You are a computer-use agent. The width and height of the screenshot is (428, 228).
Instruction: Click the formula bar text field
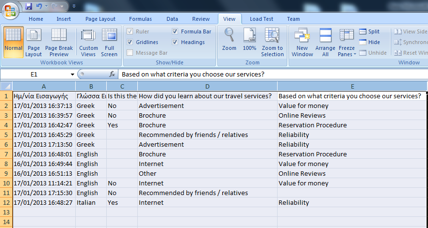click(273, 75)
